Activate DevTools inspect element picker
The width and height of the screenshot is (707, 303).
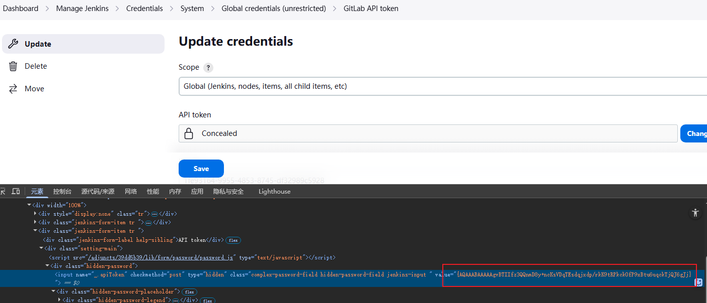[x=3, y=191]
